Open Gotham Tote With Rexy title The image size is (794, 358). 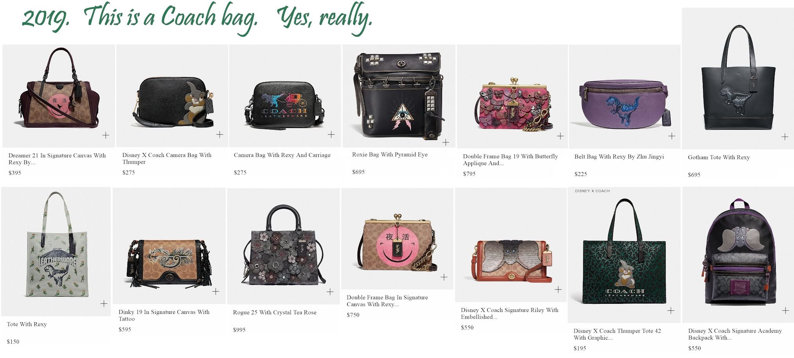pos(719,157)
